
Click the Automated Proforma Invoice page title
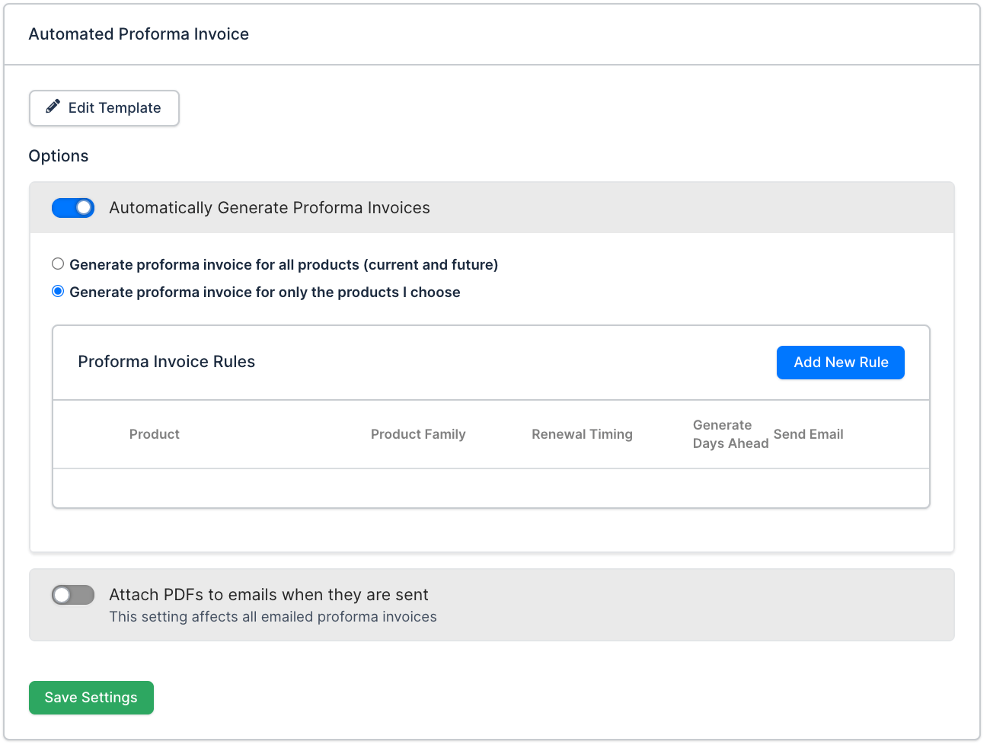139,34
